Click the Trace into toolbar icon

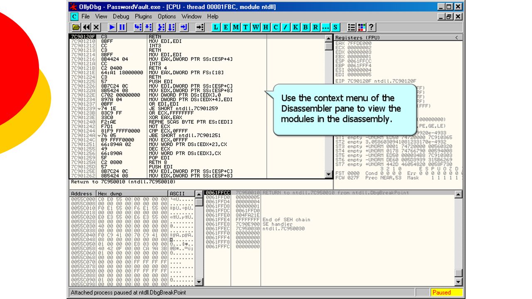162,27
